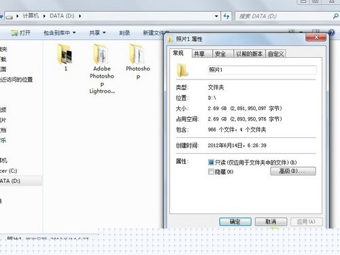Viewport: 340px width, 255px height.
Task: Click the 文件夹 type value
Action: tap(216, 87)
